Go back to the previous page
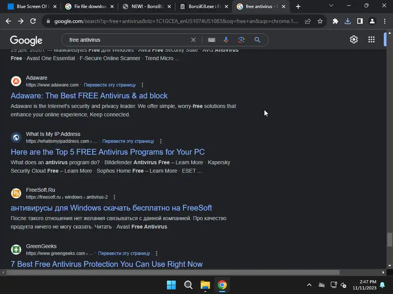Image resolution: width=393 pixels, height=294 pixels. click(x=8, y=21)
